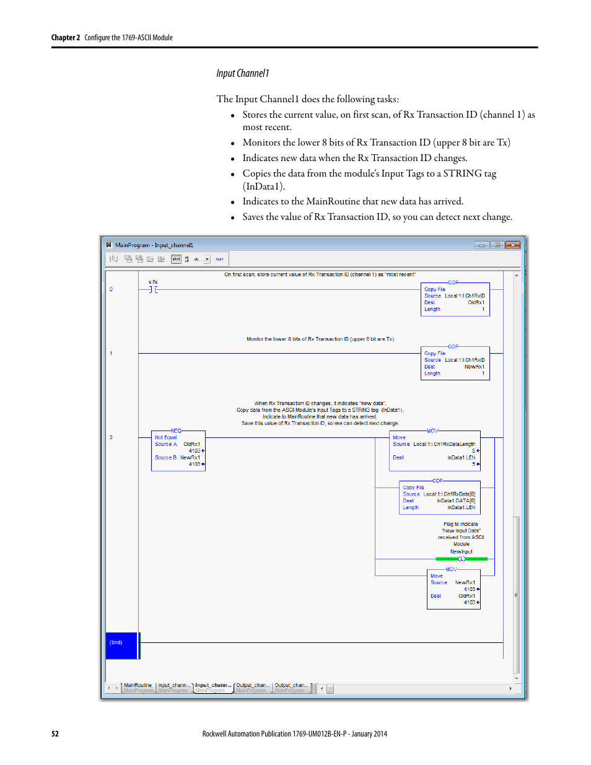591x765 pixels.
Task: Click the vertical scrollbar up arrow
Action: tap(517, 275)
